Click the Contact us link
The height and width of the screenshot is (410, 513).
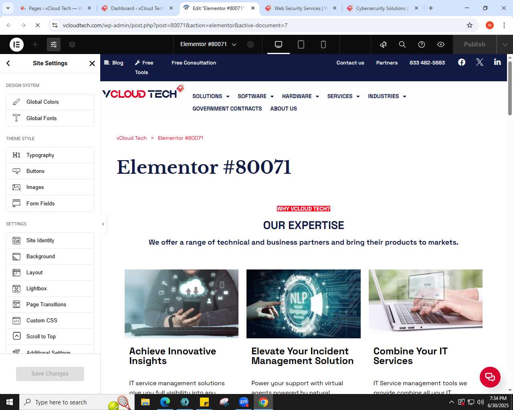click(x=350, y=63)
